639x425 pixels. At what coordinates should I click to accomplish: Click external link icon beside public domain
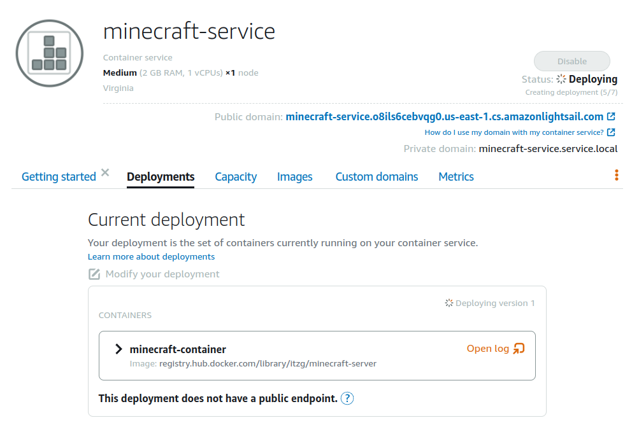tap(611, 116)
